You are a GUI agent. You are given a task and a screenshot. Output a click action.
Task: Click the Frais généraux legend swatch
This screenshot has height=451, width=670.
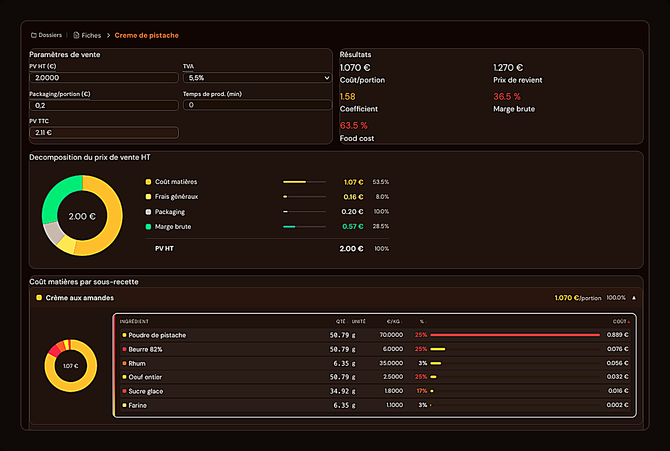(x=148, y=197)
